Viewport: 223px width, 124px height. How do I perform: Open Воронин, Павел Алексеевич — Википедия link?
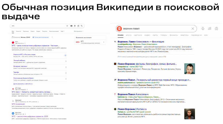tap(141, 42)
